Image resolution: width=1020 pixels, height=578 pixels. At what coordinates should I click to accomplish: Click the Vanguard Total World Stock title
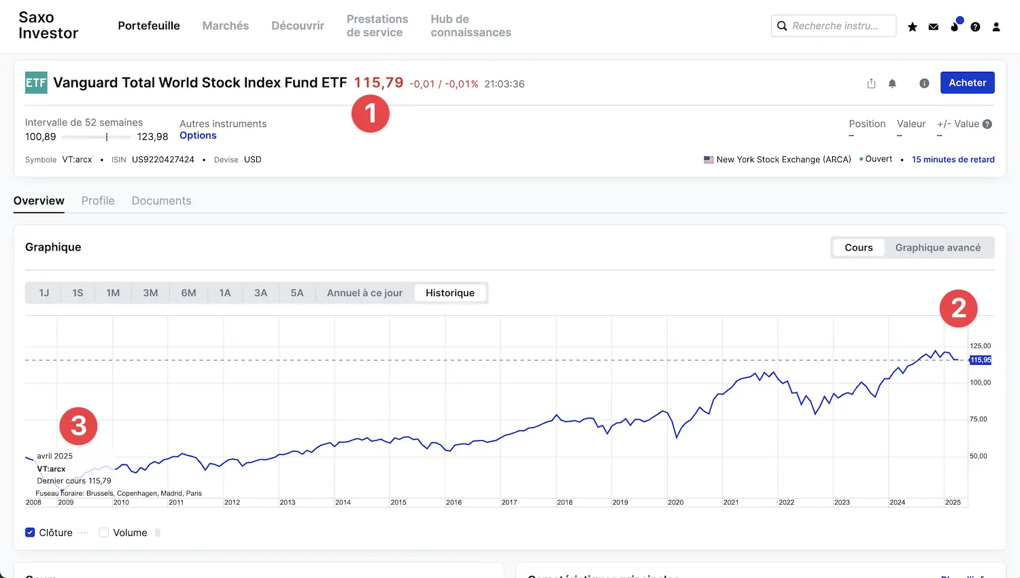[200, 83]
